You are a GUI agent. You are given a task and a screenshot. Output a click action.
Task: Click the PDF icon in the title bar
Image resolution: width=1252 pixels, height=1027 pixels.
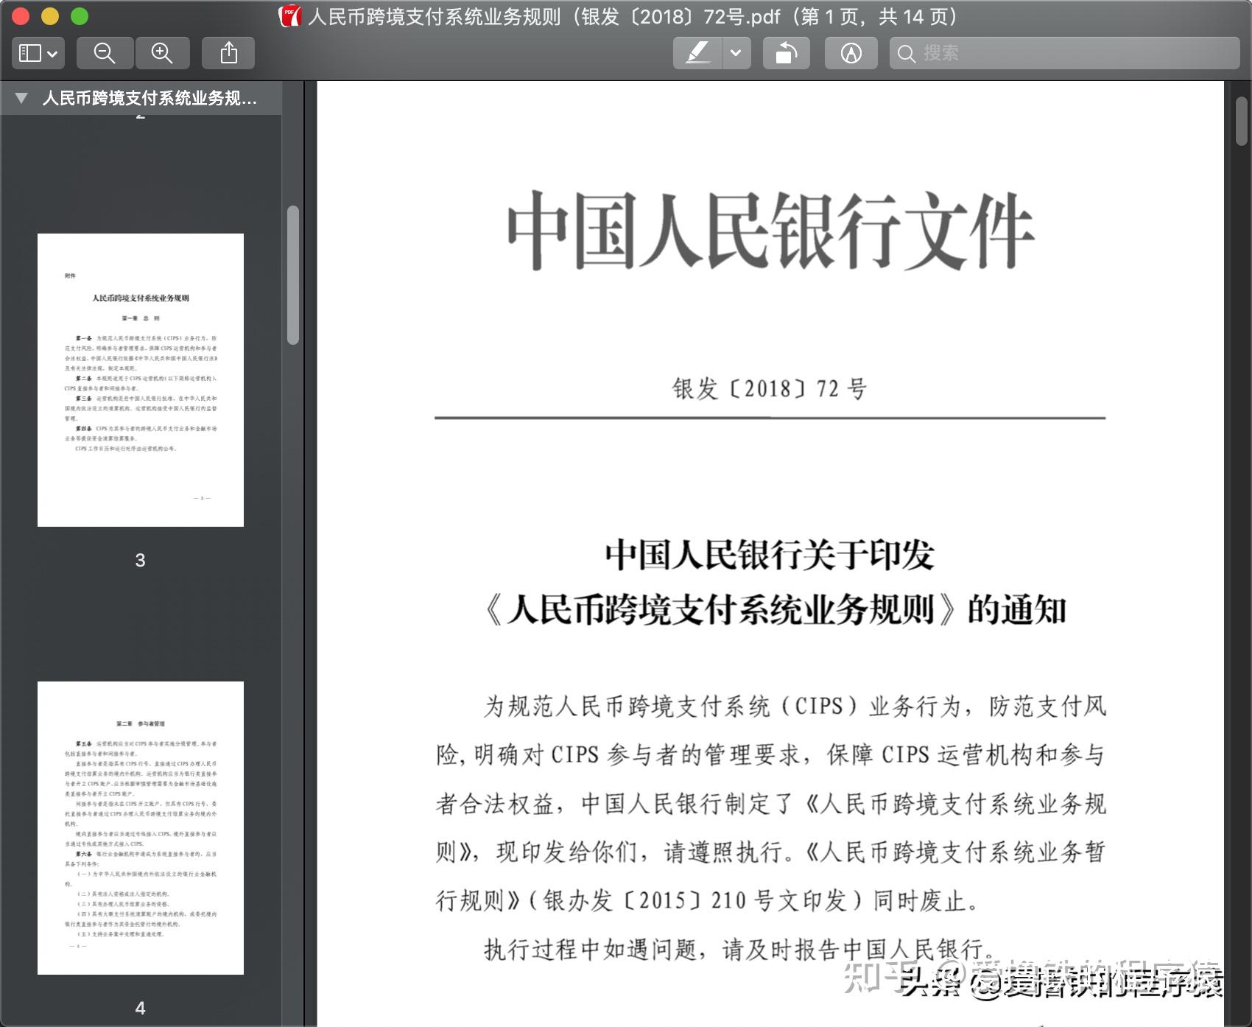coord(290,15)
